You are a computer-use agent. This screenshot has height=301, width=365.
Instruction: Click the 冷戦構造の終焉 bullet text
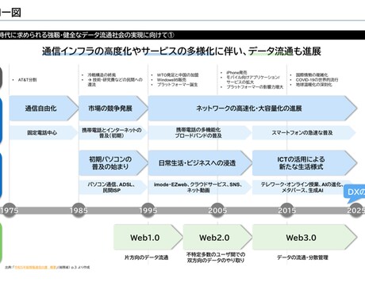(x=102, y=75)
